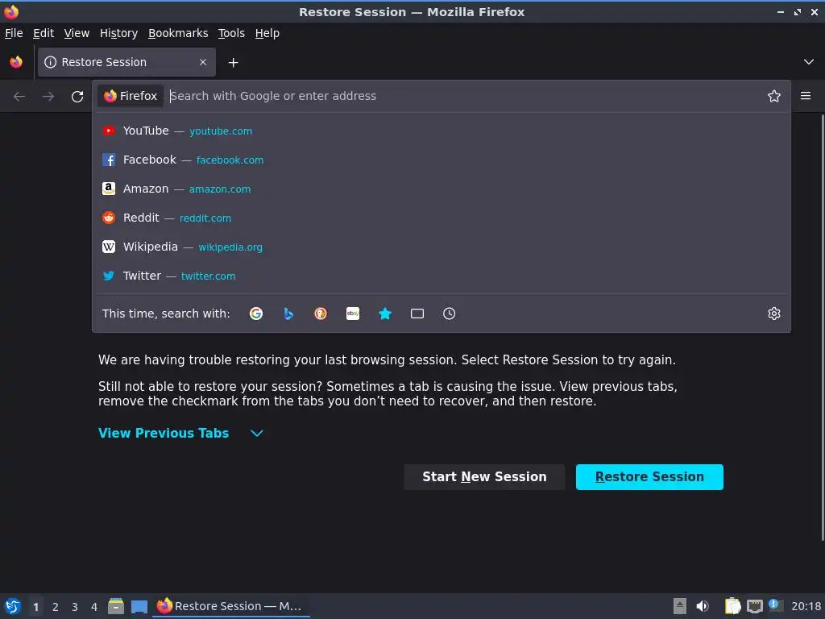
Task: Search in Bookmarks with the star icon
Action: point(385,314)
